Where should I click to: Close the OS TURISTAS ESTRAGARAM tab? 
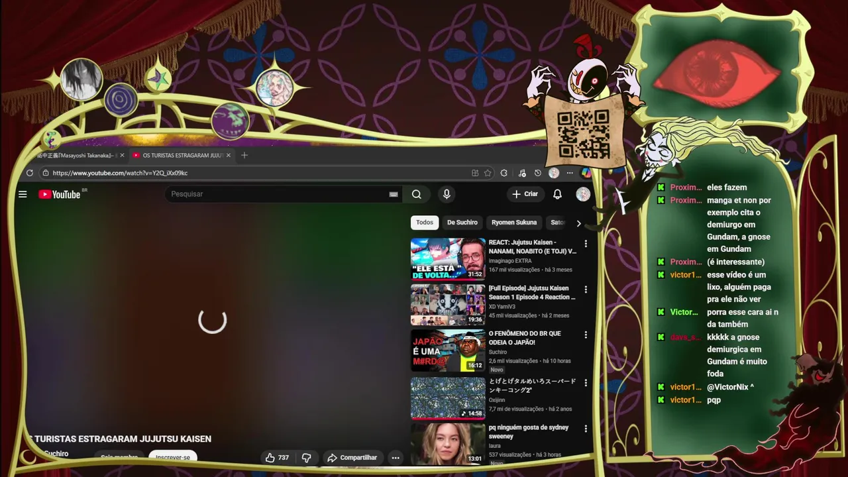(x=229, y=155)
